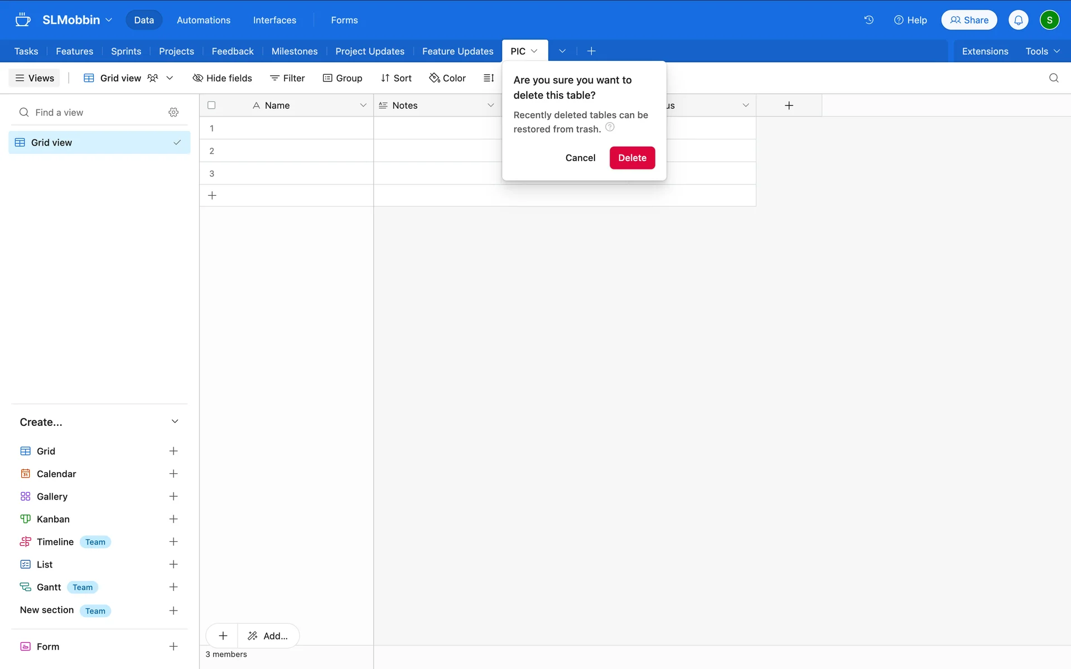Viewport: 1071px width, 669px height.
Task: Click help icon beside restored from trash
Action: (610, 127)
